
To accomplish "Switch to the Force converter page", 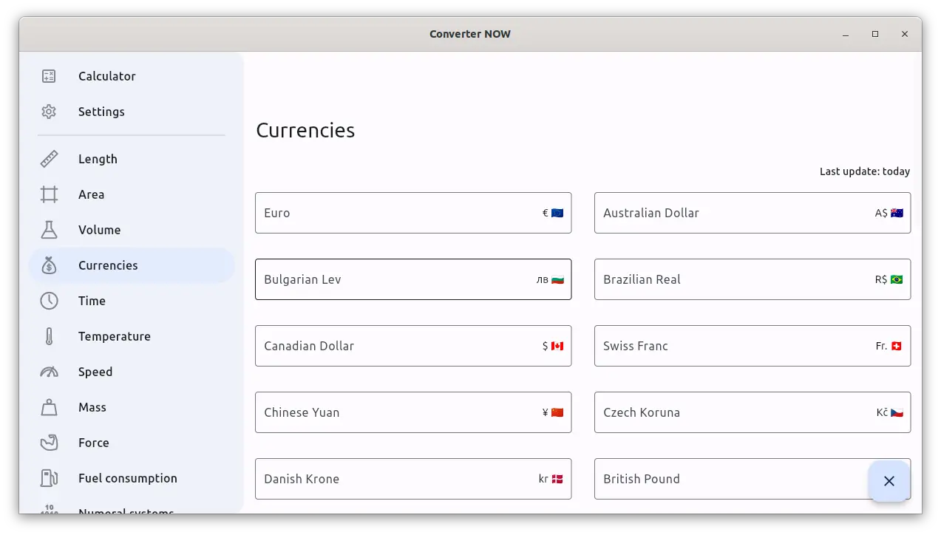I will click(x=94, y=443).
